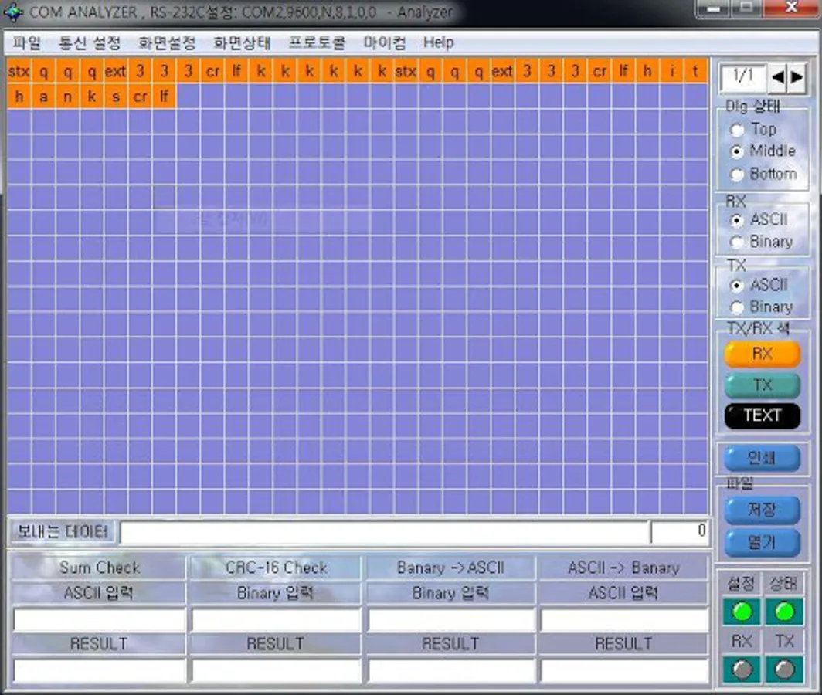Pick the teal TX color button
The width and height of the screenshot is (822, 695).
(762, 385)
